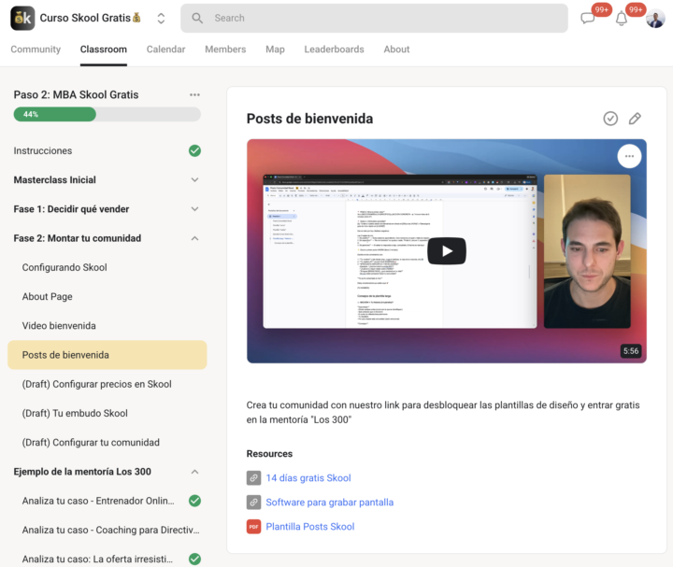The width and height of the screenshot is (673, 567).
Task: Toggle Instrucciones completed green checkmark
Action: (x=194, y=151)
